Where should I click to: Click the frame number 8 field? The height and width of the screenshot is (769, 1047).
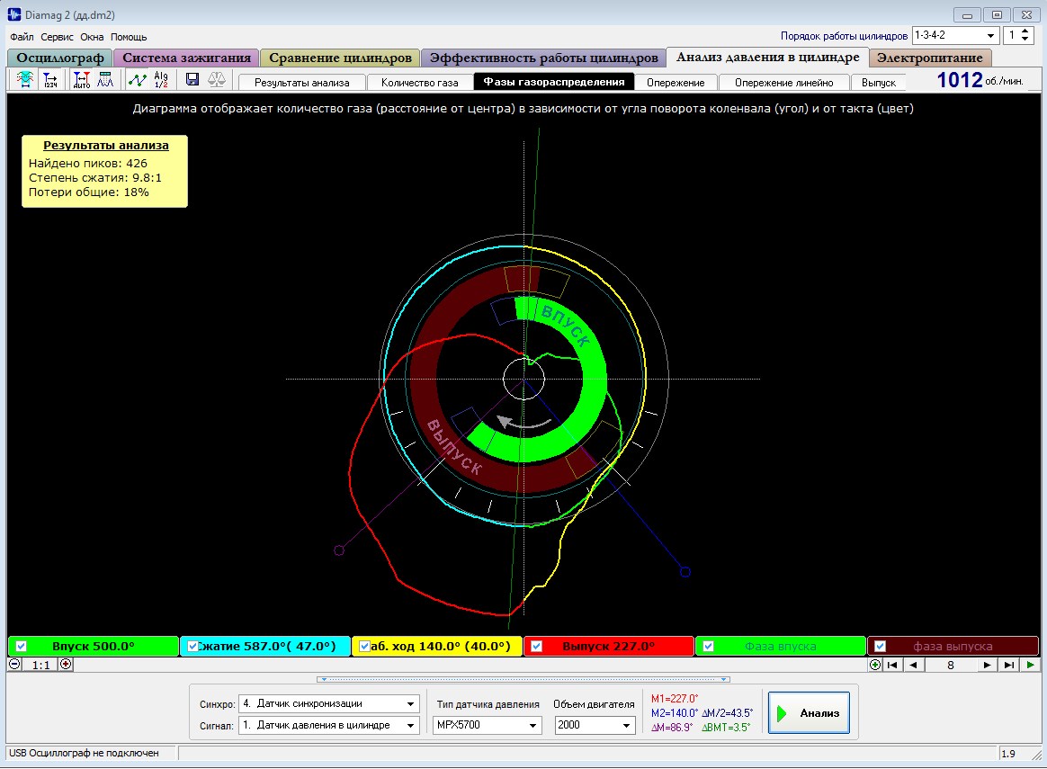pyautogui.click(x=950, y=665)
